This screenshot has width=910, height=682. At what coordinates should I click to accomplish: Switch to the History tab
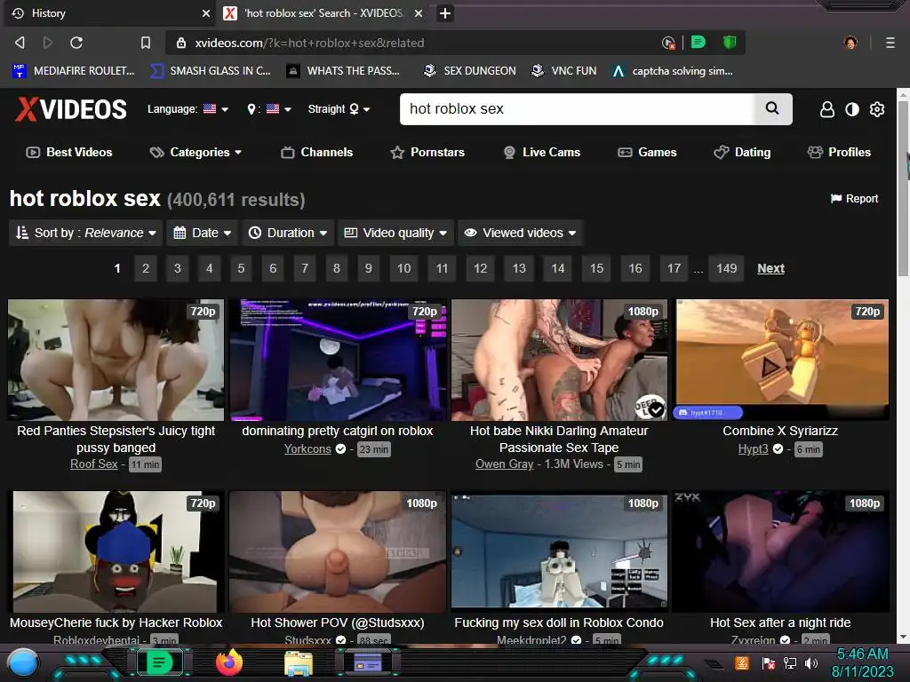pos(109,13)
